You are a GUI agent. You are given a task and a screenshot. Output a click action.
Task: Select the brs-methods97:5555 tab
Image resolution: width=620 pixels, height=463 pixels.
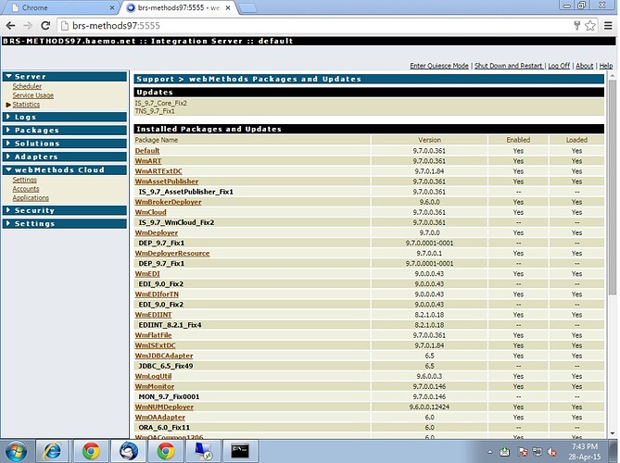point(178,7)
